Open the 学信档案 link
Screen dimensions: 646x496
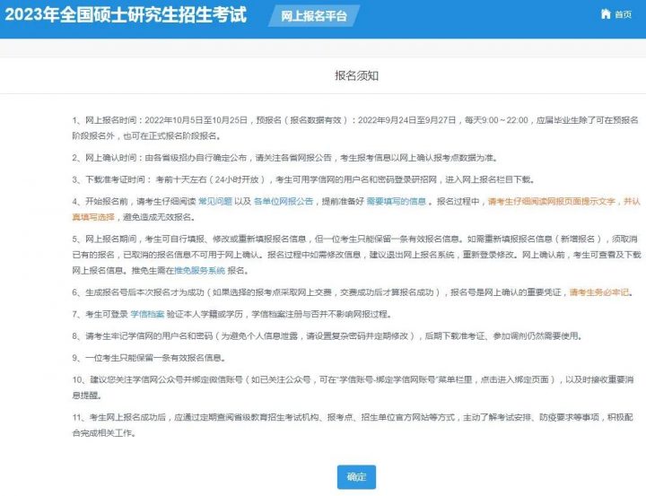tap(147, 314)
